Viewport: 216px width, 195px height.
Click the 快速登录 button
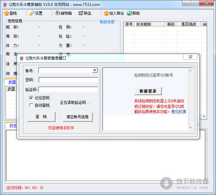pyautogui.click(x=148, y=91)
